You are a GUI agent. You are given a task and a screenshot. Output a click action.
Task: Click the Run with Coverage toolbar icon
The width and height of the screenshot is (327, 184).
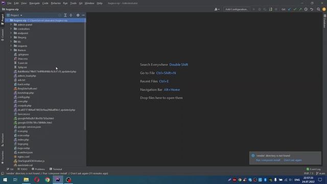265,9
